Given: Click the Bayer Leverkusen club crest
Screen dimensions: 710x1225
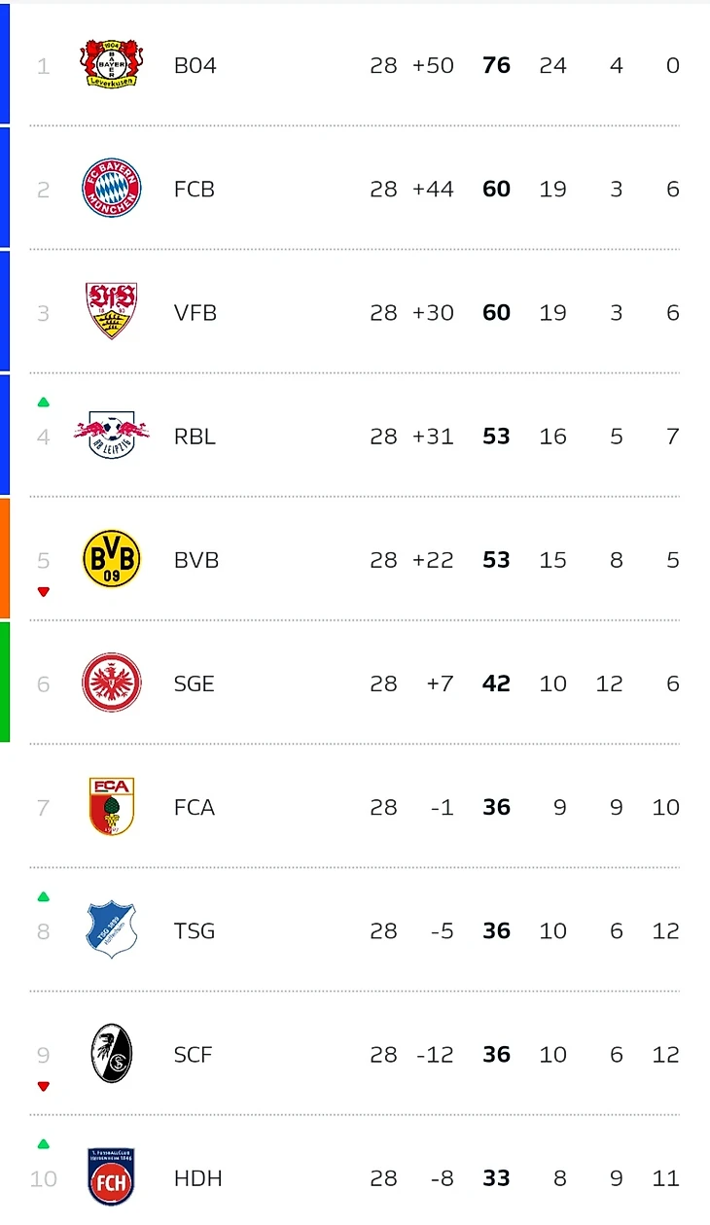Looking at the screenshot, I should 111,65.
